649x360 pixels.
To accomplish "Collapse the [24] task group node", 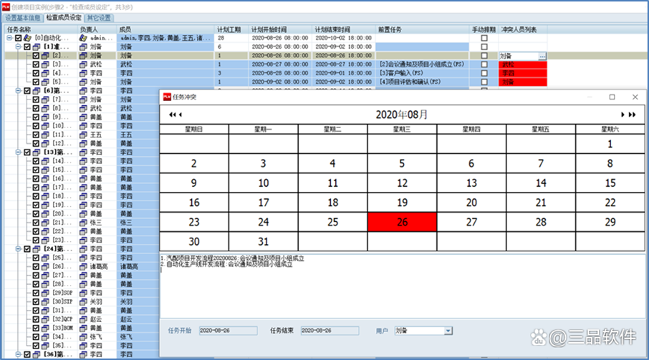I will pos(18,248).
